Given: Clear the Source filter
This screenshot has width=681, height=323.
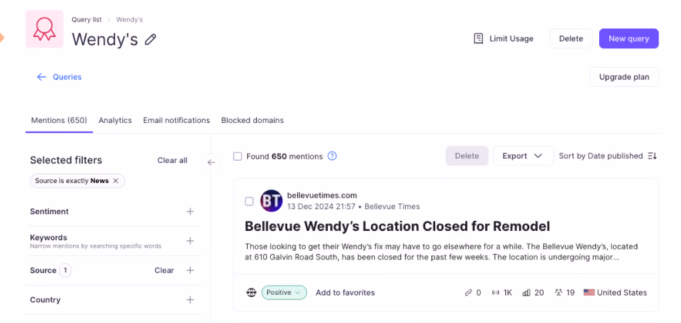Looking at the screenshot, I should click(164, 270).
